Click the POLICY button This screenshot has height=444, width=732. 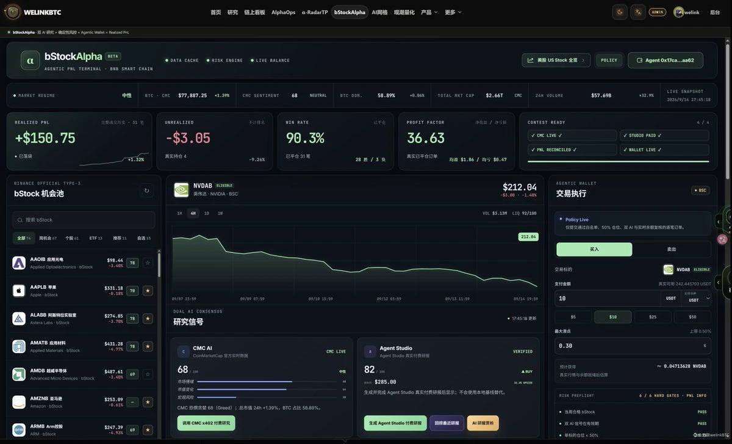[609, 60]
